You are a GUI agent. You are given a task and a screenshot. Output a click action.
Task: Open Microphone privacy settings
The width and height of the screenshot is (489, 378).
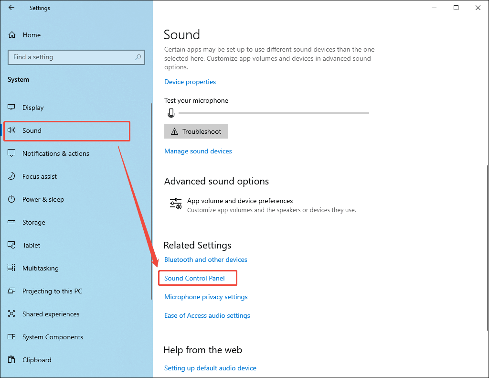point(205,297)
